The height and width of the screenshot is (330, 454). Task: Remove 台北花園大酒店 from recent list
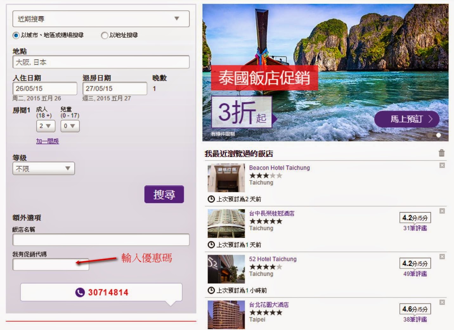point(442,302)
